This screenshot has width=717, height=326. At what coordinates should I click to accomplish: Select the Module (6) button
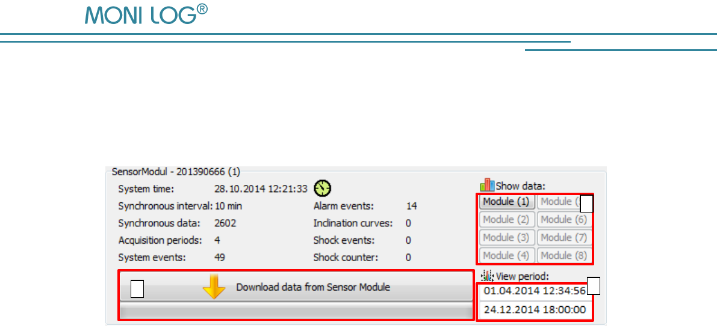564,219
